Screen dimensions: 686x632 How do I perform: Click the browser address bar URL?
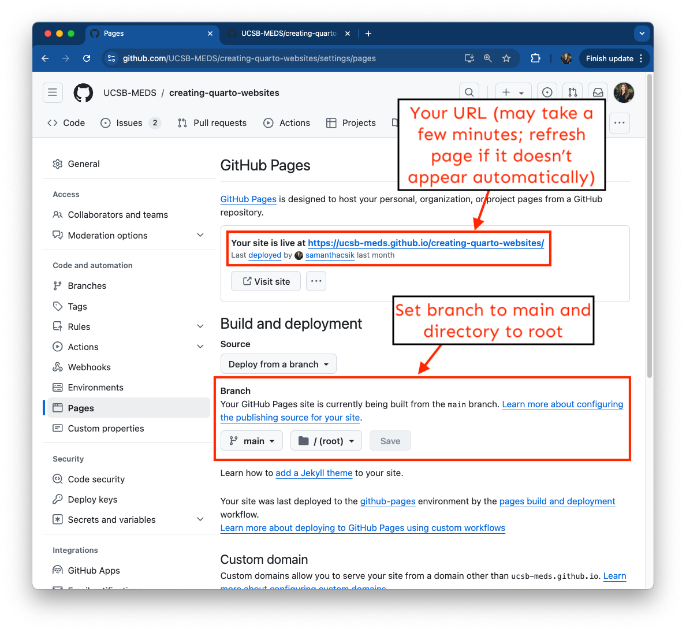pos(249,58)
